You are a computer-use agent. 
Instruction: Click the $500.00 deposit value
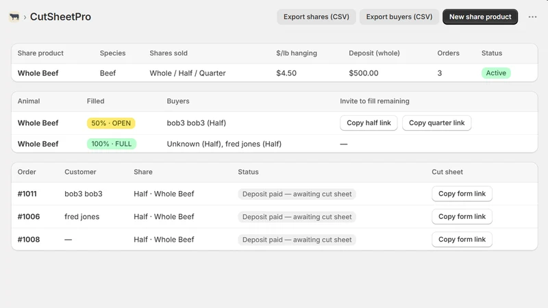364,73
